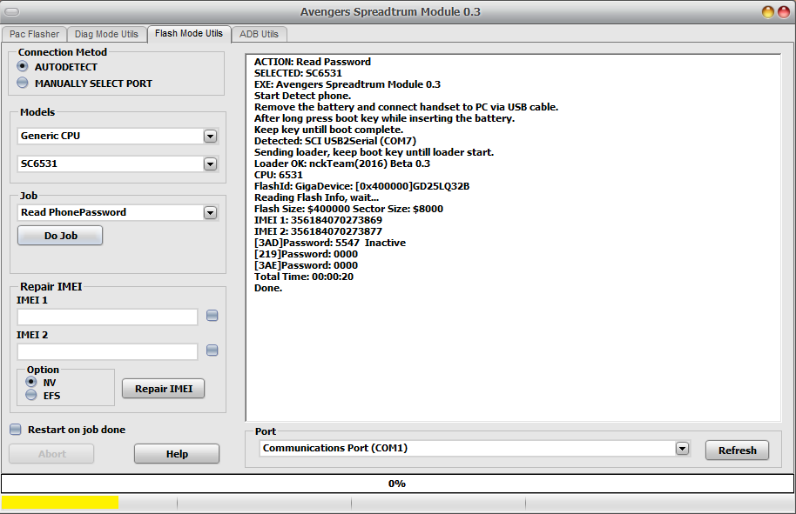
Task: Click the 'ACTION: Read Password' log line
Action: [x=313, y=62]
